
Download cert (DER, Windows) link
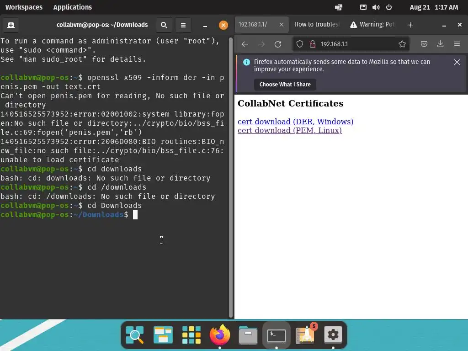[296, 122]
